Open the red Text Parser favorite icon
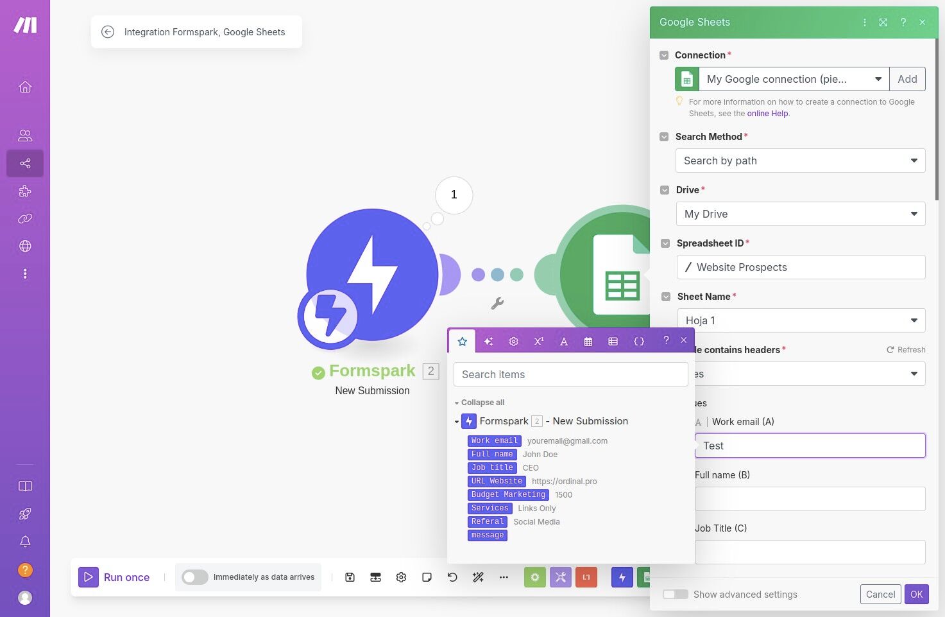The image size is (945, 617). (x=586, y=577)
